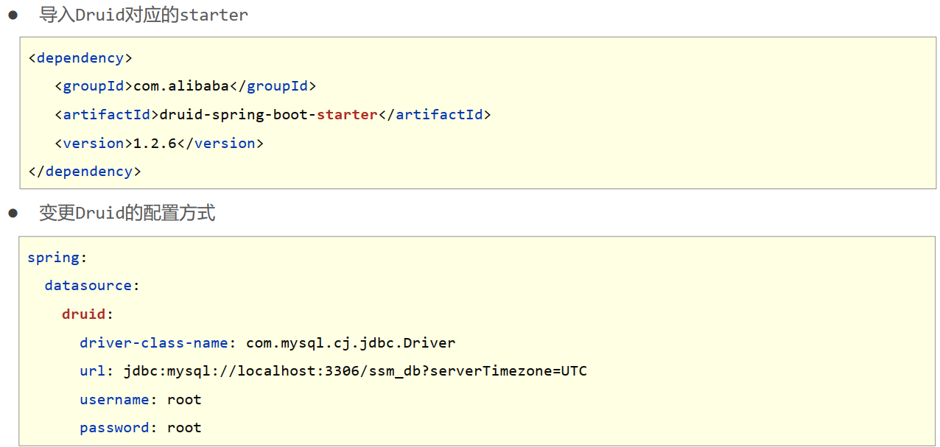Click the closing </dependency> tag line
This screenshot has width=940, height=447.
85,172
